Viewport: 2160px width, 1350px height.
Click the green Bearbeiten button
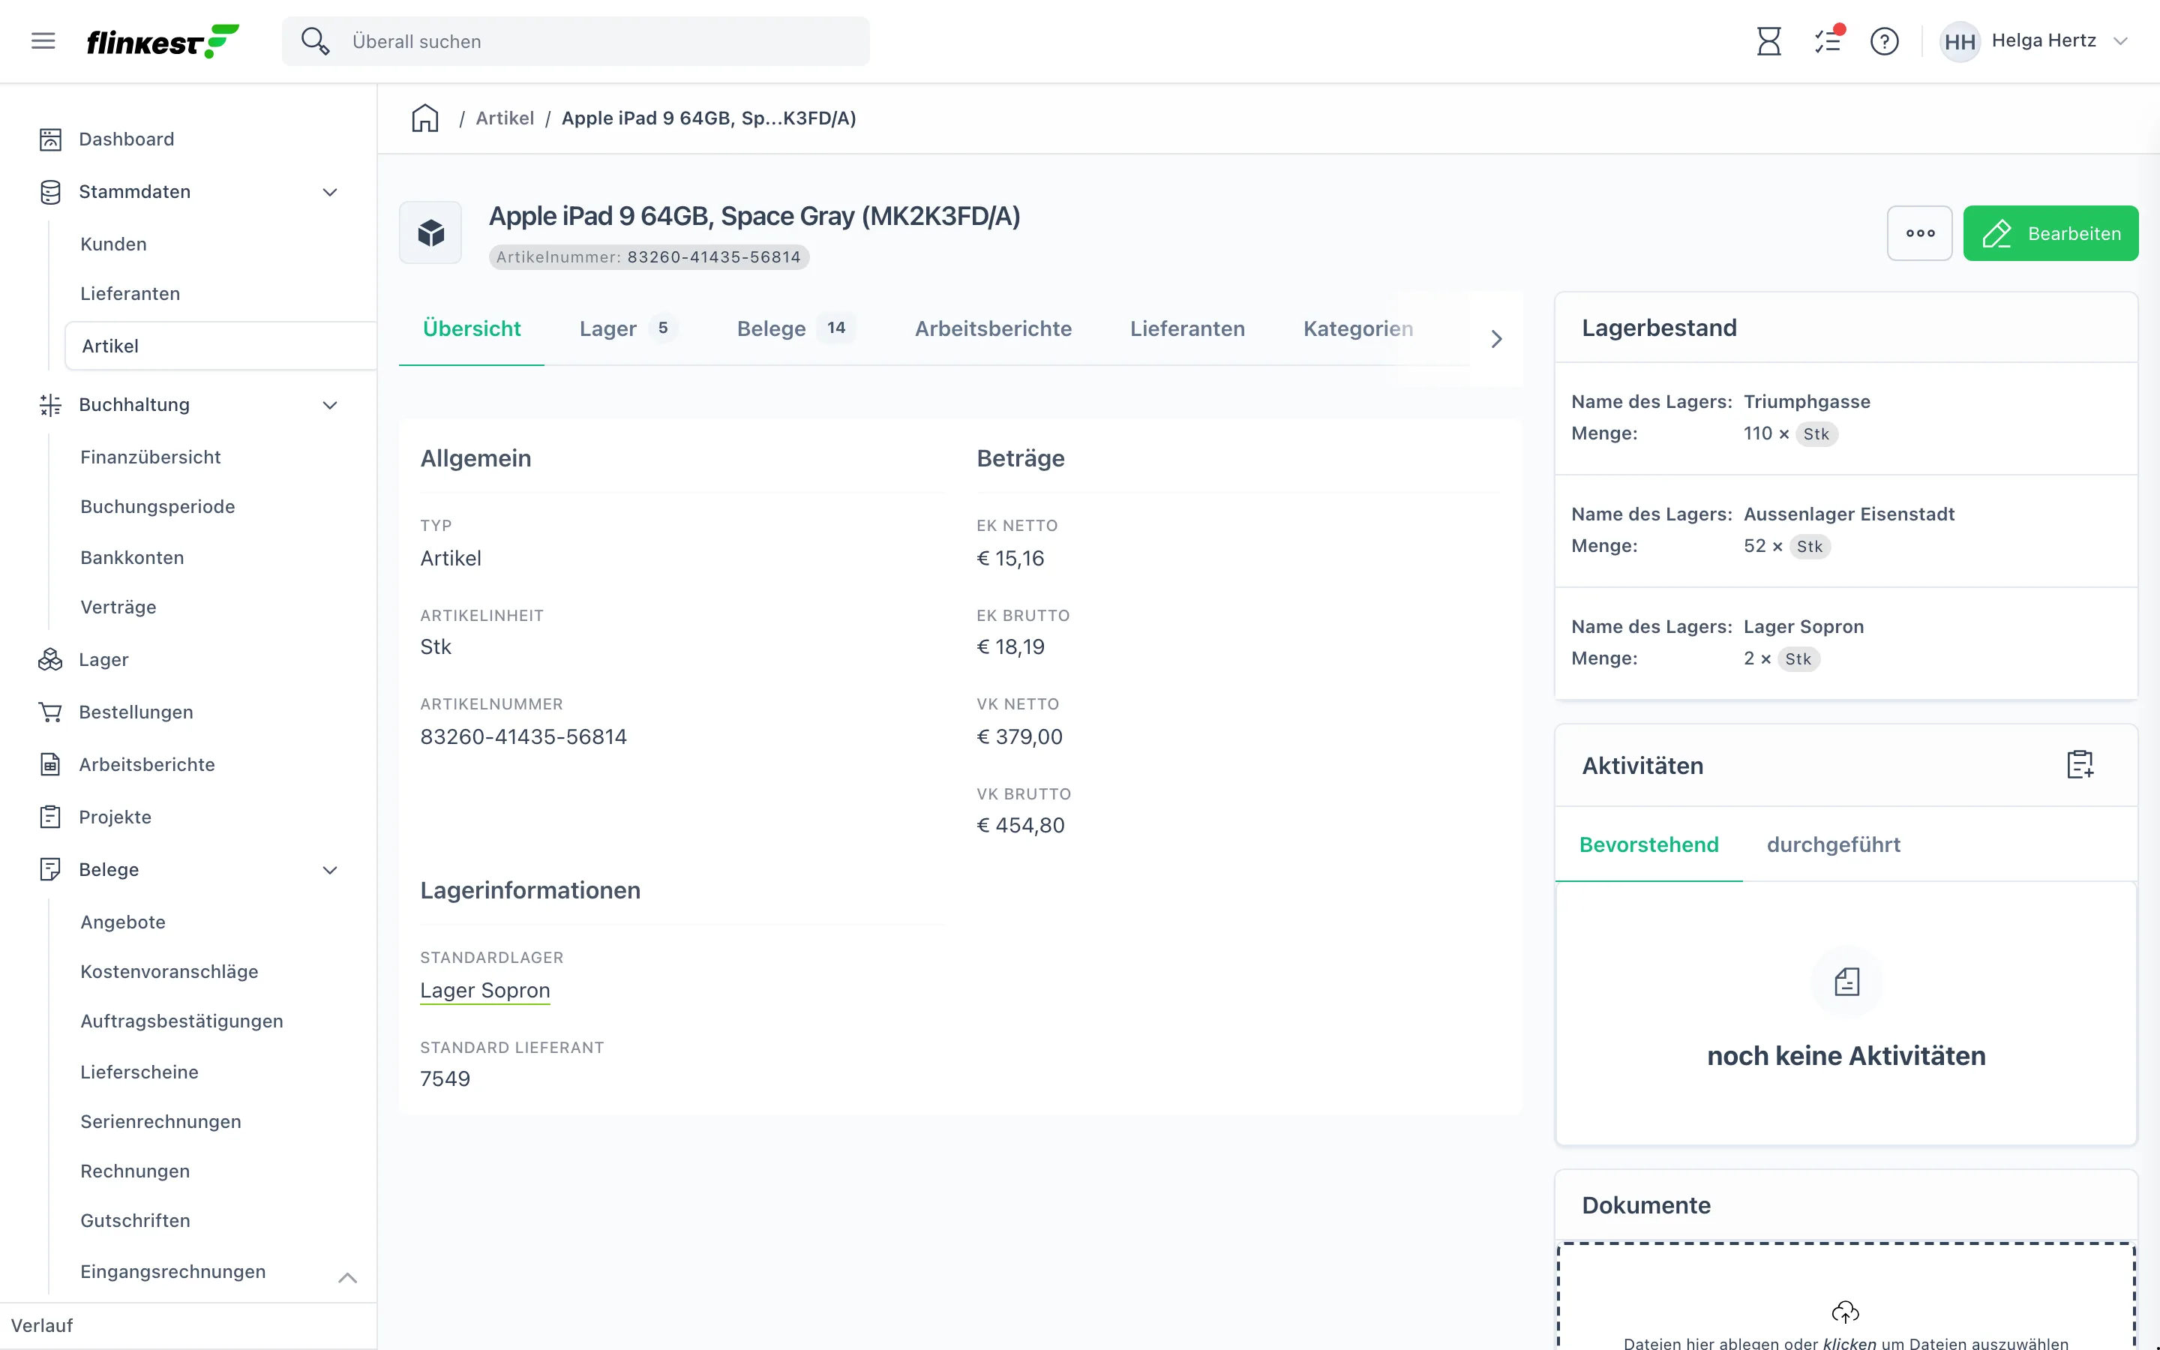click(x=2050, y=233)
